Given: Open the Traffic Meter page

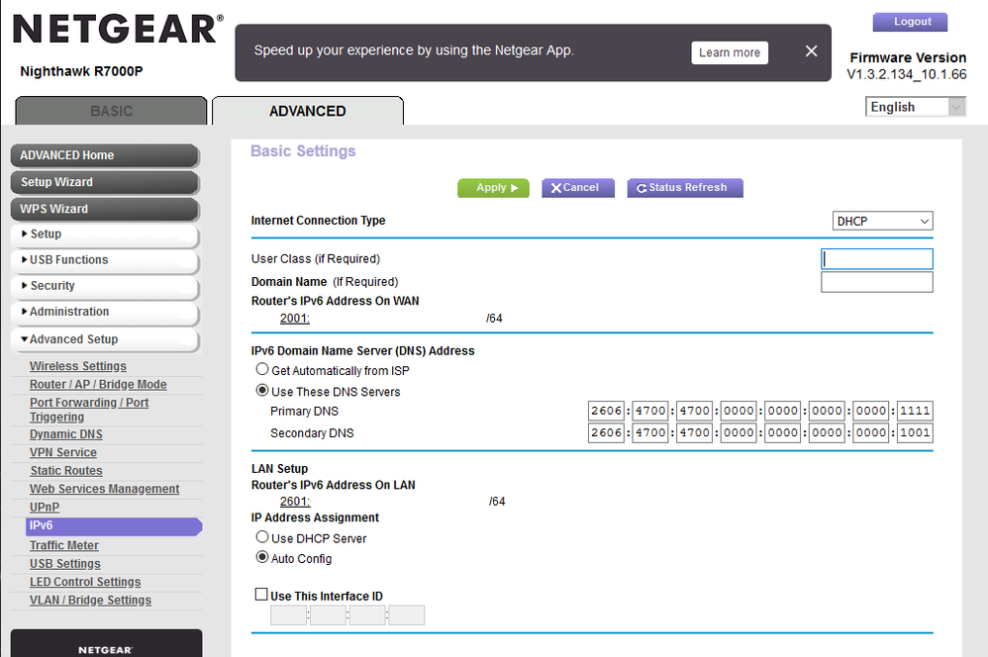Looking at the screenshot, I should point(63,545).
